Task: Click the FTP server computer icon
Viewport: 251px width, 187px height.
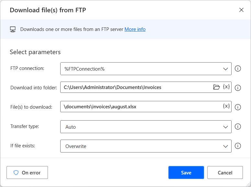Action: (13, 29)
